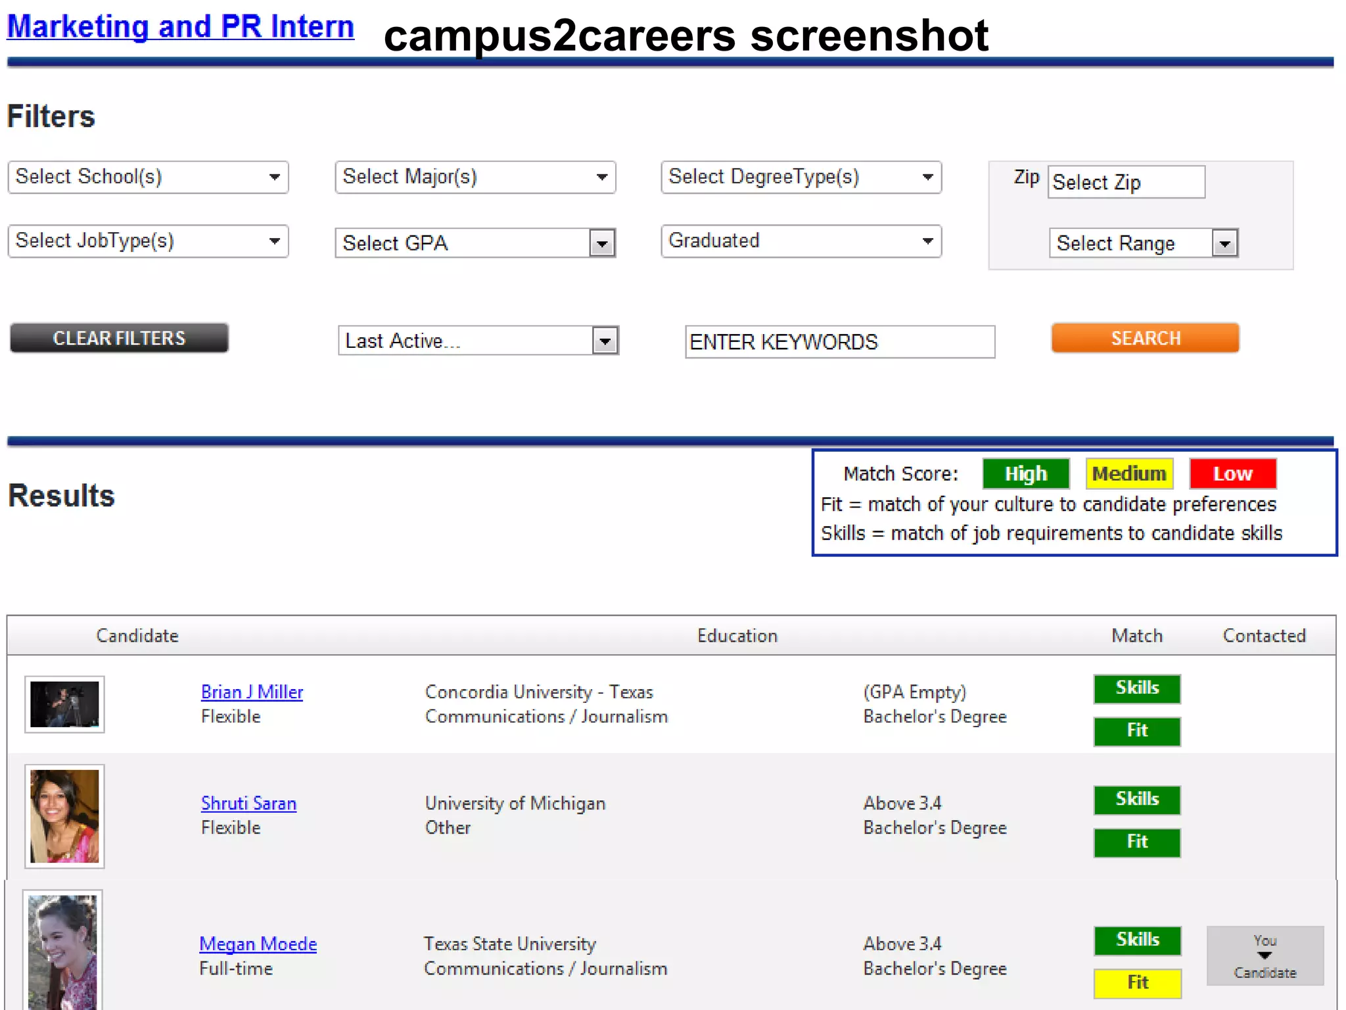
Task: Click Megan Moede's green Skills badge
Action: tap(1137, 940)
